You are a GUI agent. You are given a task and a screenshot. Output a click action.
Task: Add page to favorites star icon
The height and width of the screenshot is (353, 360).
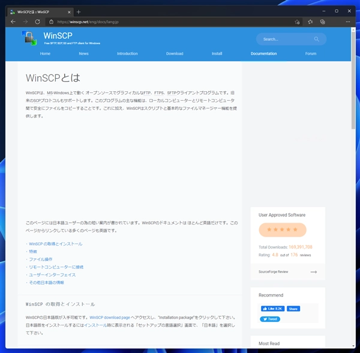(297, 22)
